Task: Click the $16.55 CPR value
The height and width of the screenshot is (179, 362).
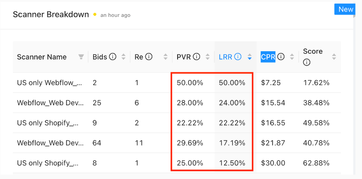Action: (x=273, y=123)
